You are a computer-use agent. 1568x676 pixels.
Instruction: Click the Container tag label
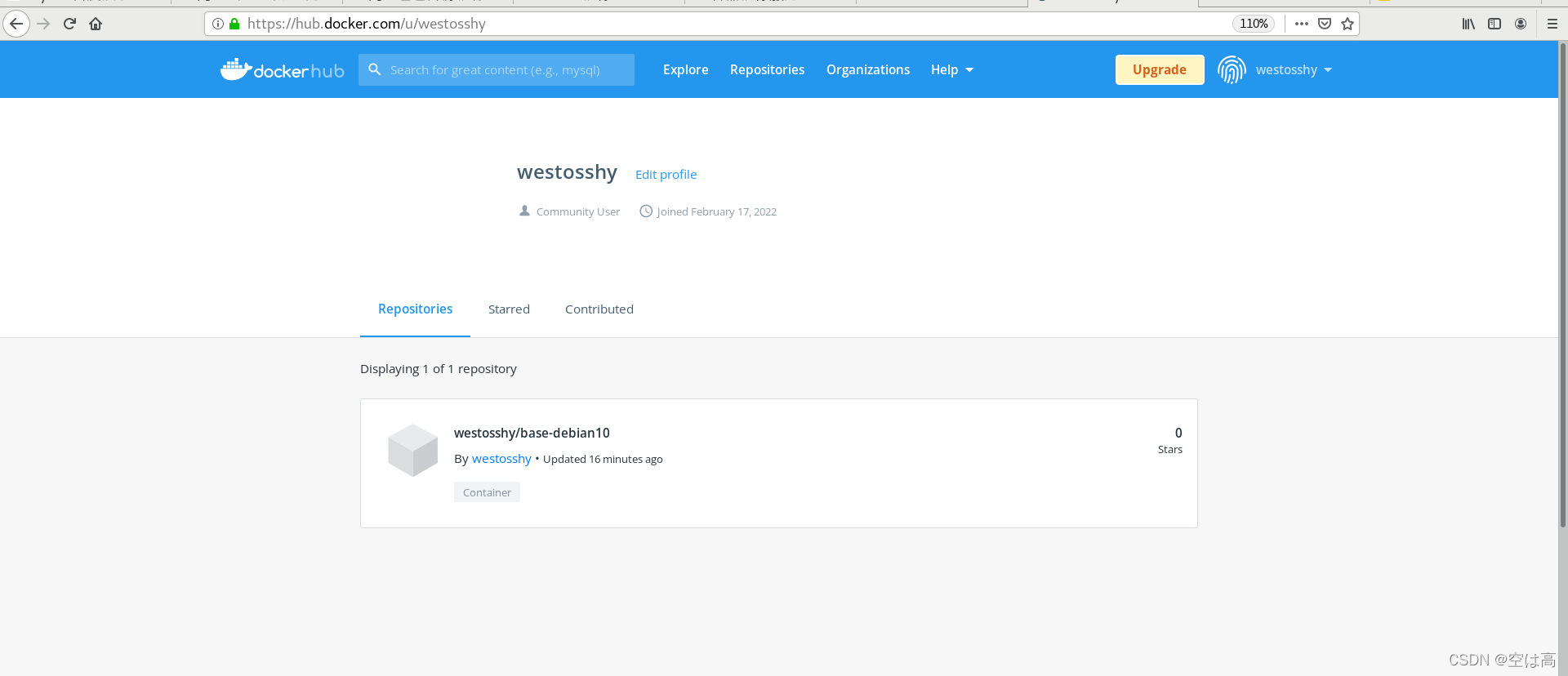(x=487, y=492)
